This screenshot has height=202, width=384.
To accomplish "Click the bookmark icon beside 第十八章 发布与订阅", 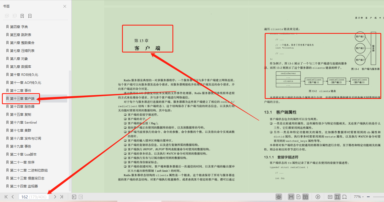I will (x=7, y=138).
